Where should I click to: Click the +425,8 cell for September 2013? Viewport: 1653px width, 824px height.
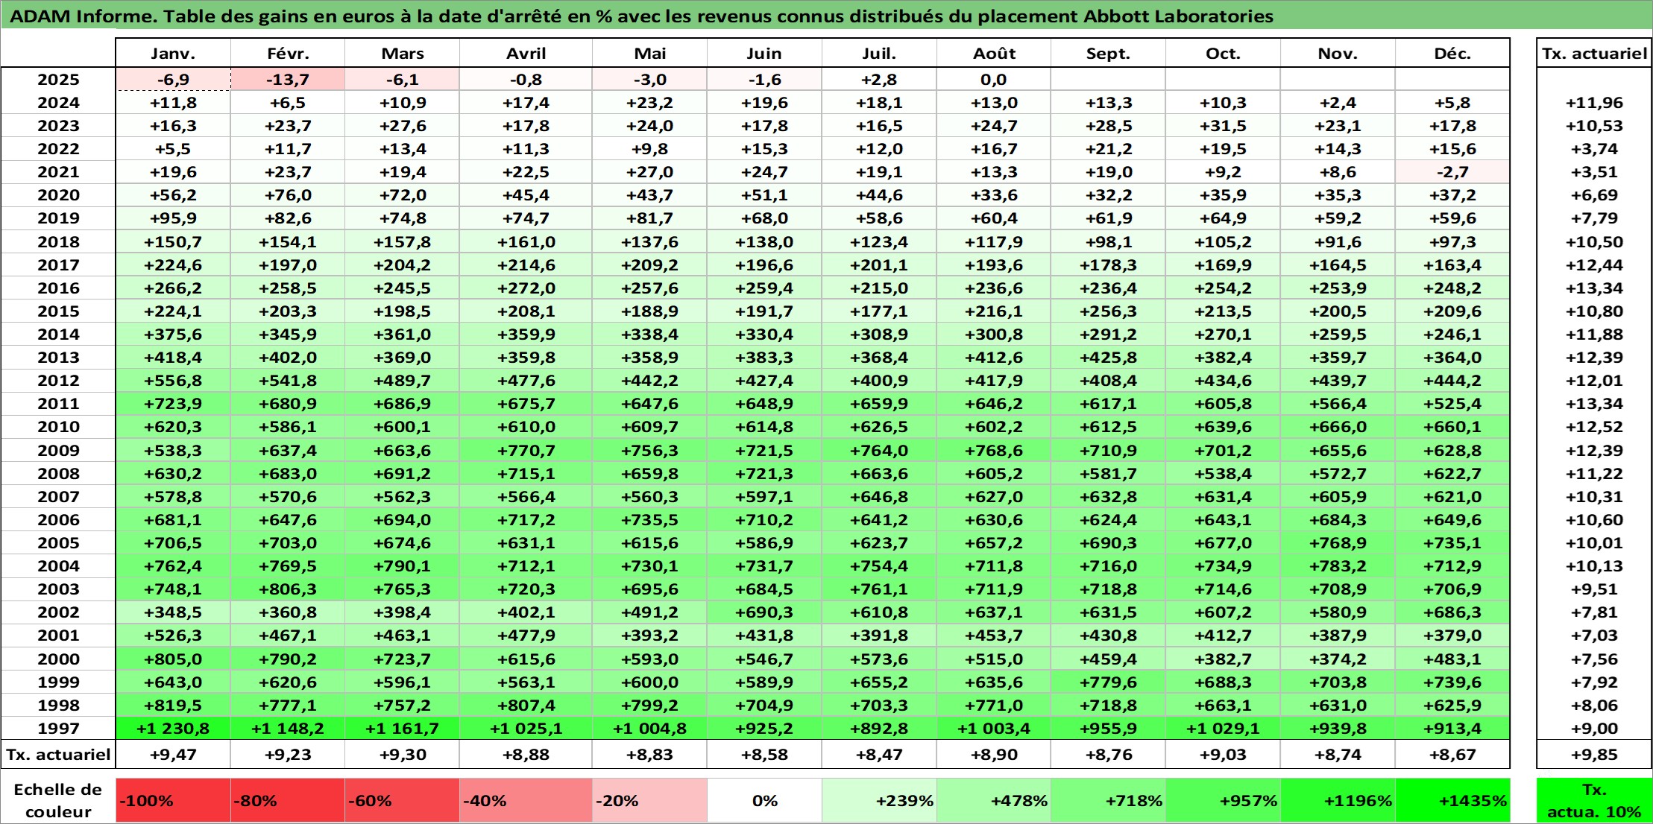[1108, 358]
